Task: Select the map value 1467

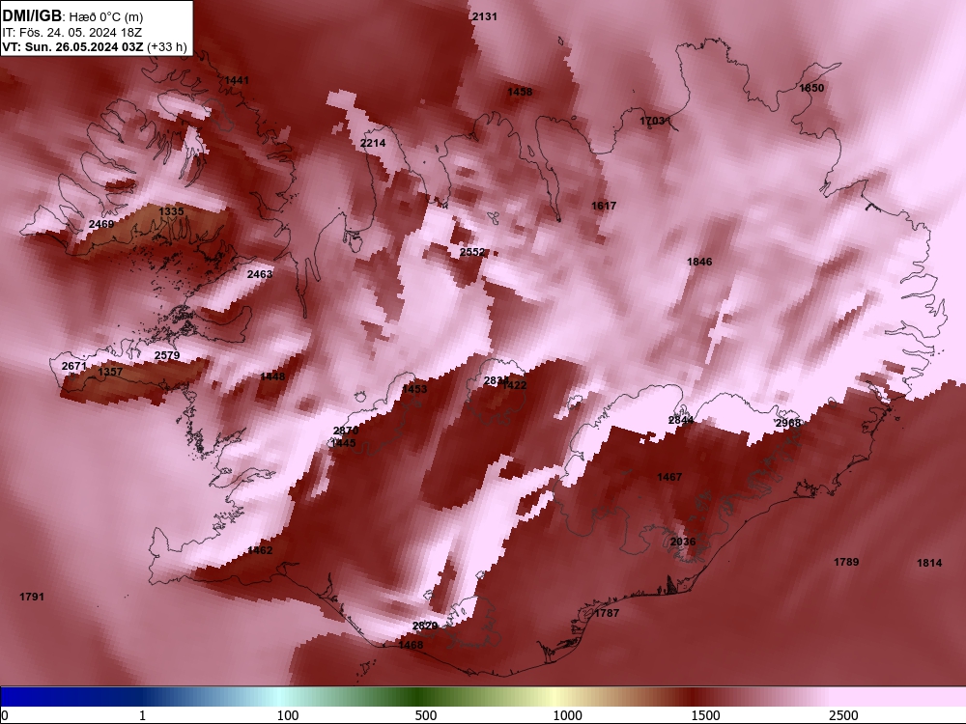Action: (x=669, y=477)
